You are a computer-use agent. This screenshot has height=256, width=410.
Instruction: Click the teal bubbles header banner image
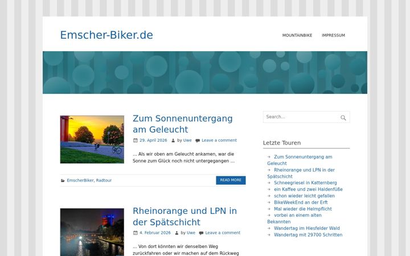point(205,73)
